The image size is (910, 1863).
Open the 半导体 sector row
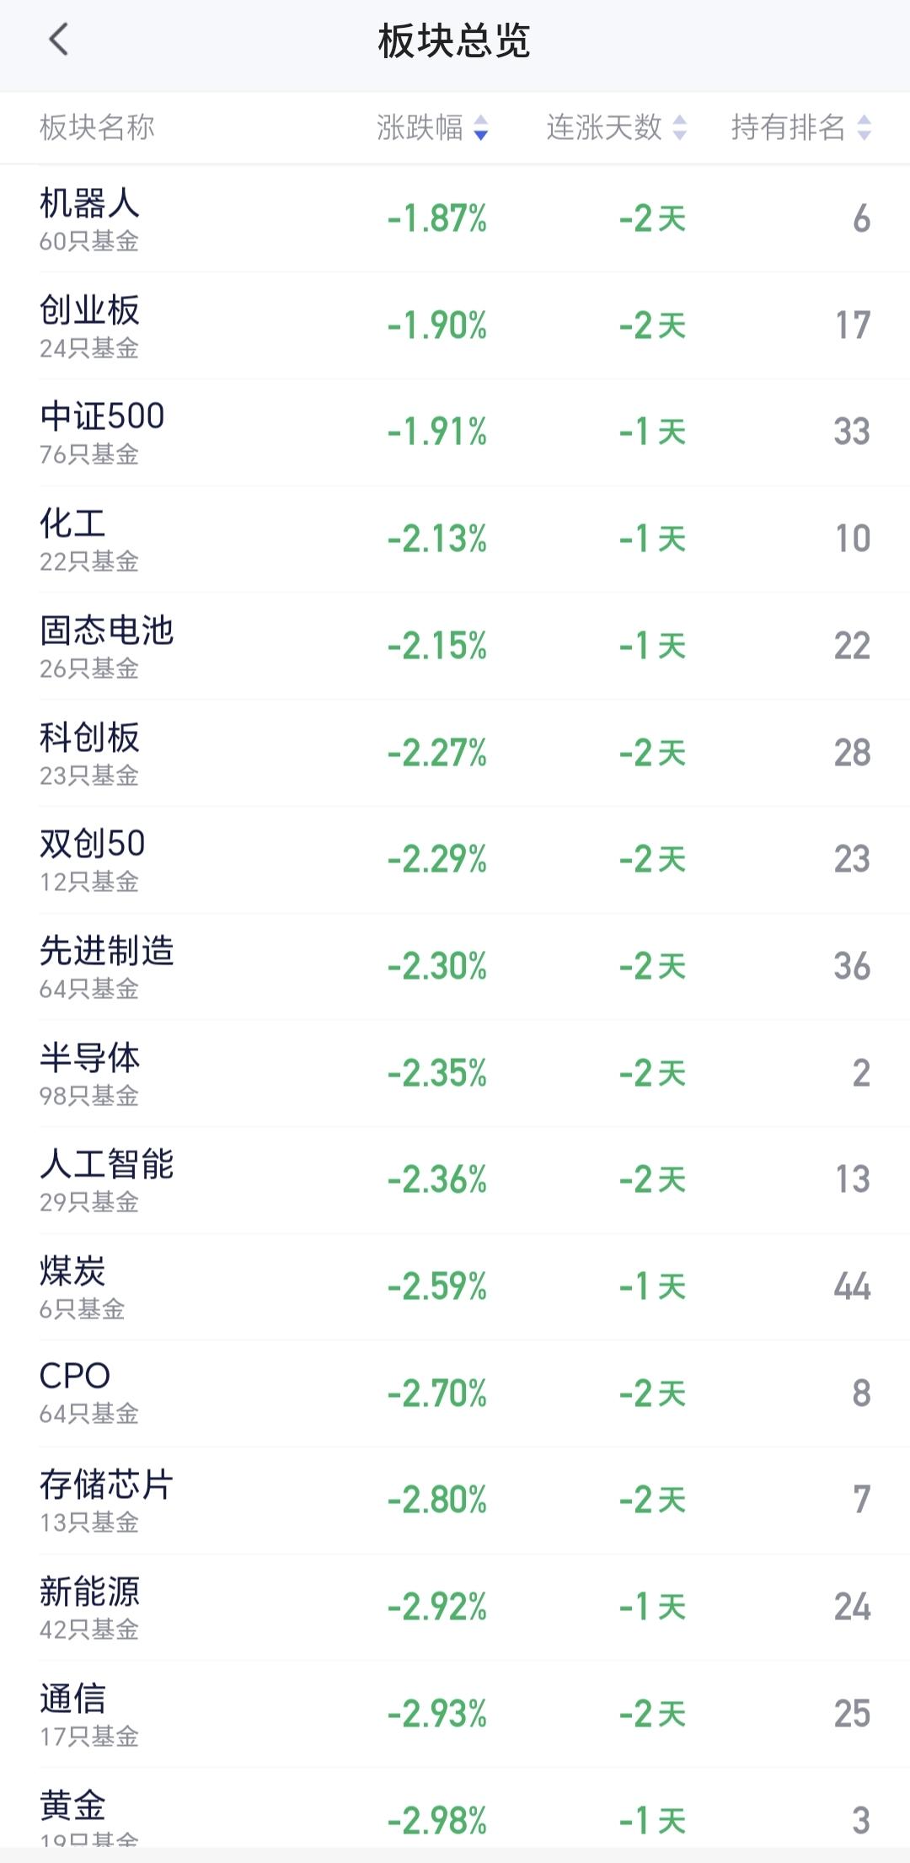pyautogui.click(x=455, y=1073)
